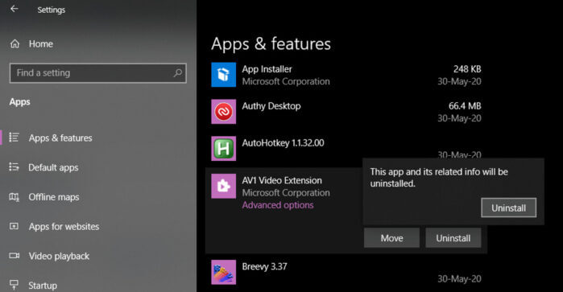Image resolution: width=563 pixels, height=292 pixels.
Task: Click the Apps section label in sidebar
Action: (20, 102)
